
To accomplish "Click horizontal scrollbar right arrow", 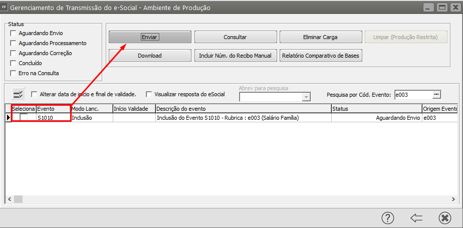I will [x=453, y=199].
